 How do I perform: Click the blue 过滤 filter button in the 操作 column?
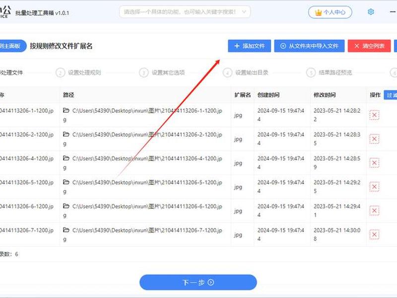pos(391,95)
